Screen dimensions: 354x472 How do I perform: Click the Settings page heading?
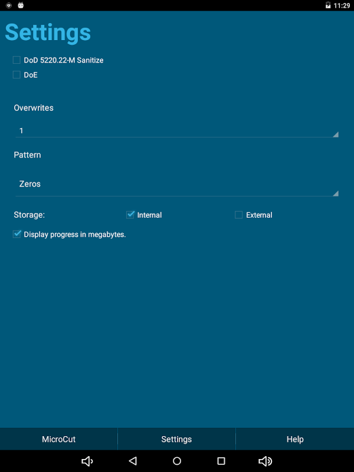pyautogui.click(x=48, y=33)
